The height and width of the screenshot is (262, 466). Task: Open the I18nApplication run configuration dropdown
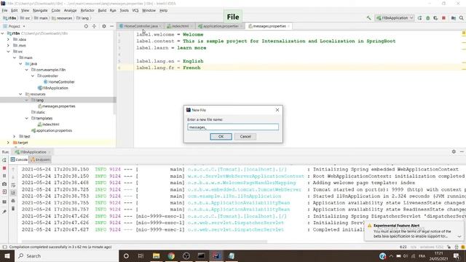(x=395, y=18)
